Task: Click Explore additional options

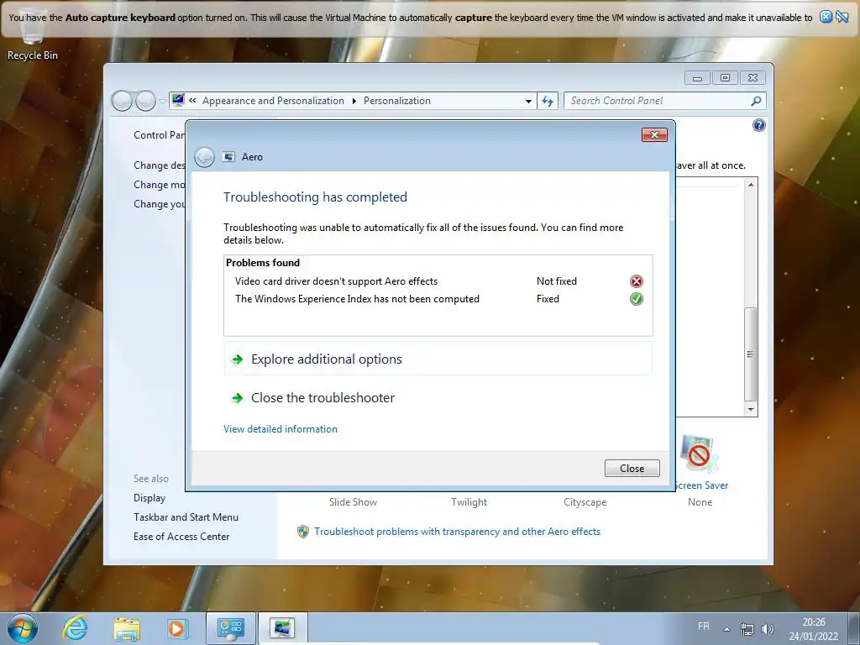Action: 438,359
